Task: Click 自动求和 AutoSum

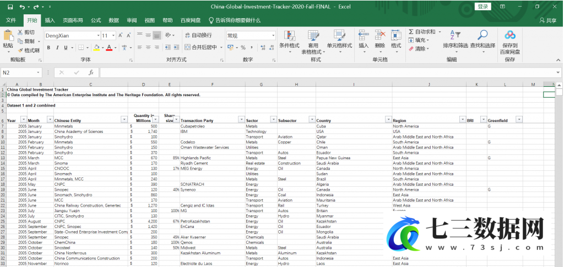Action: coord(422,32)
